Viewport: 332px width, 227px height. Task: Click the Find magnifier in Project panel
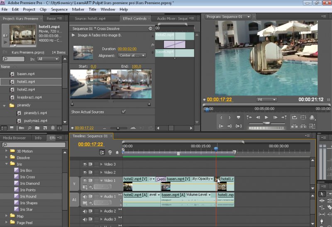[x=29, y=128]
